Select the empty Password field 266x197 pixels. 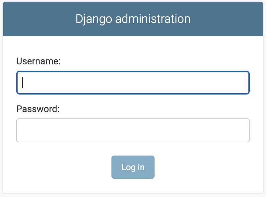point(133,130)
